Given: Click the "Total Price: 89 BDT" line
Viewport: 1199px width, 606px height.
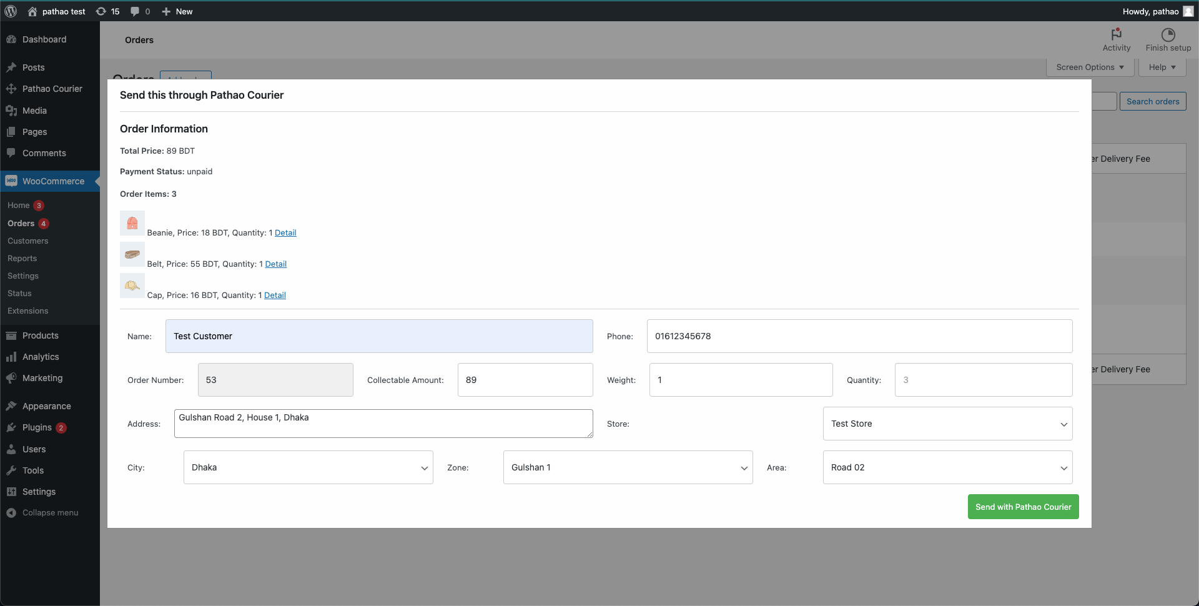Looking at the screenshot, I should click(157, 151).
